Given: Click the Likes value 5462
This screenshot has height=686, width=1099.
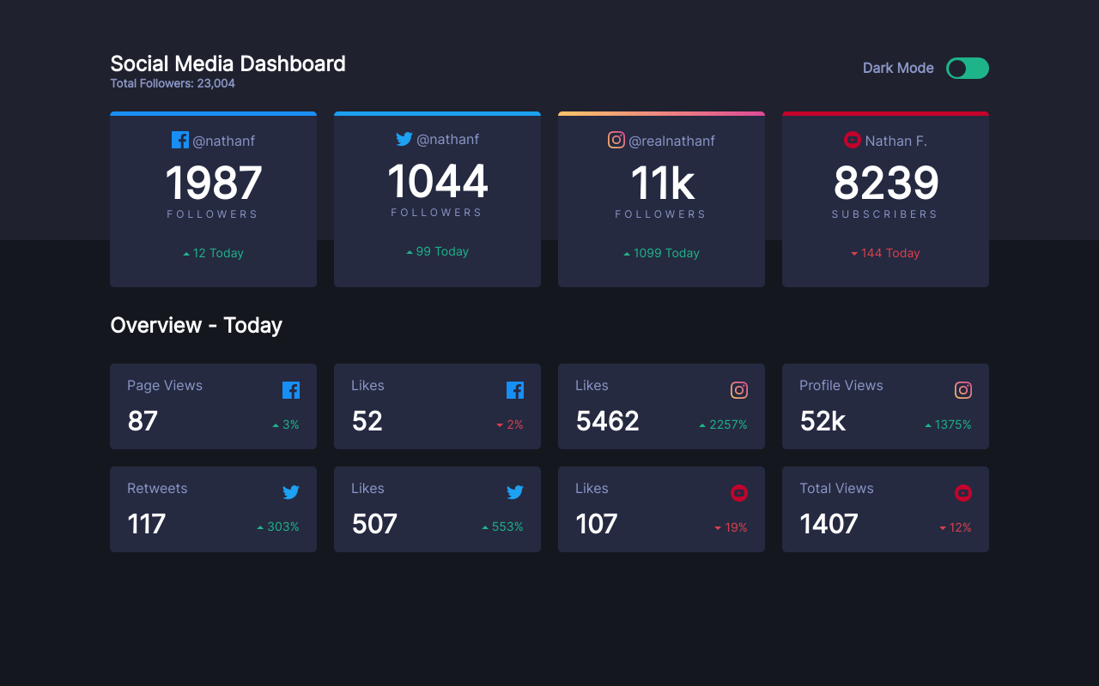Looking at the screenshot, I should click(608, 421).
